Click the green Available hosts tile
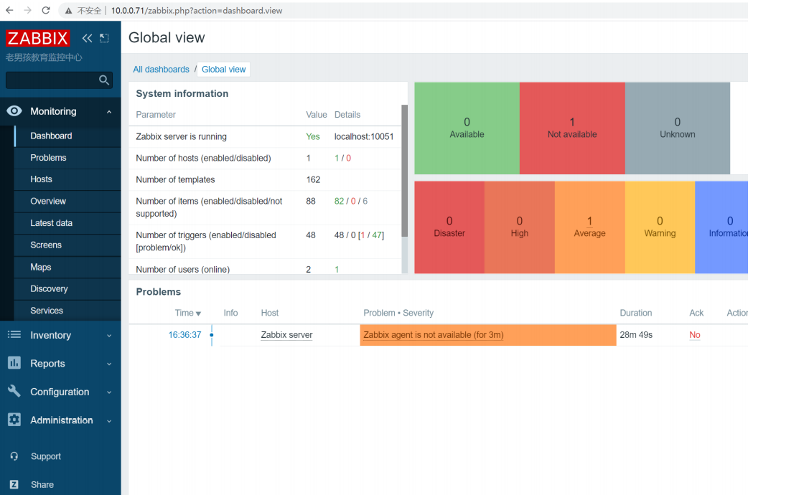 (467, 128)
